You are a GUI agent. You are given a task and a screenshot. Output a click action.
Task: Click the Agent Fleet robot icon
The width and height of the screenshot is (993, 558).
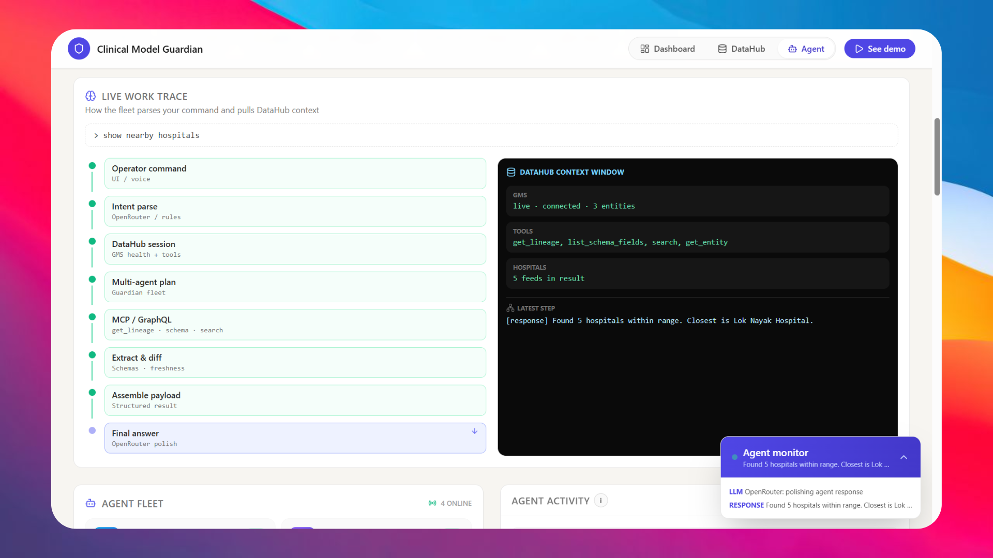(x=91, y=503)
